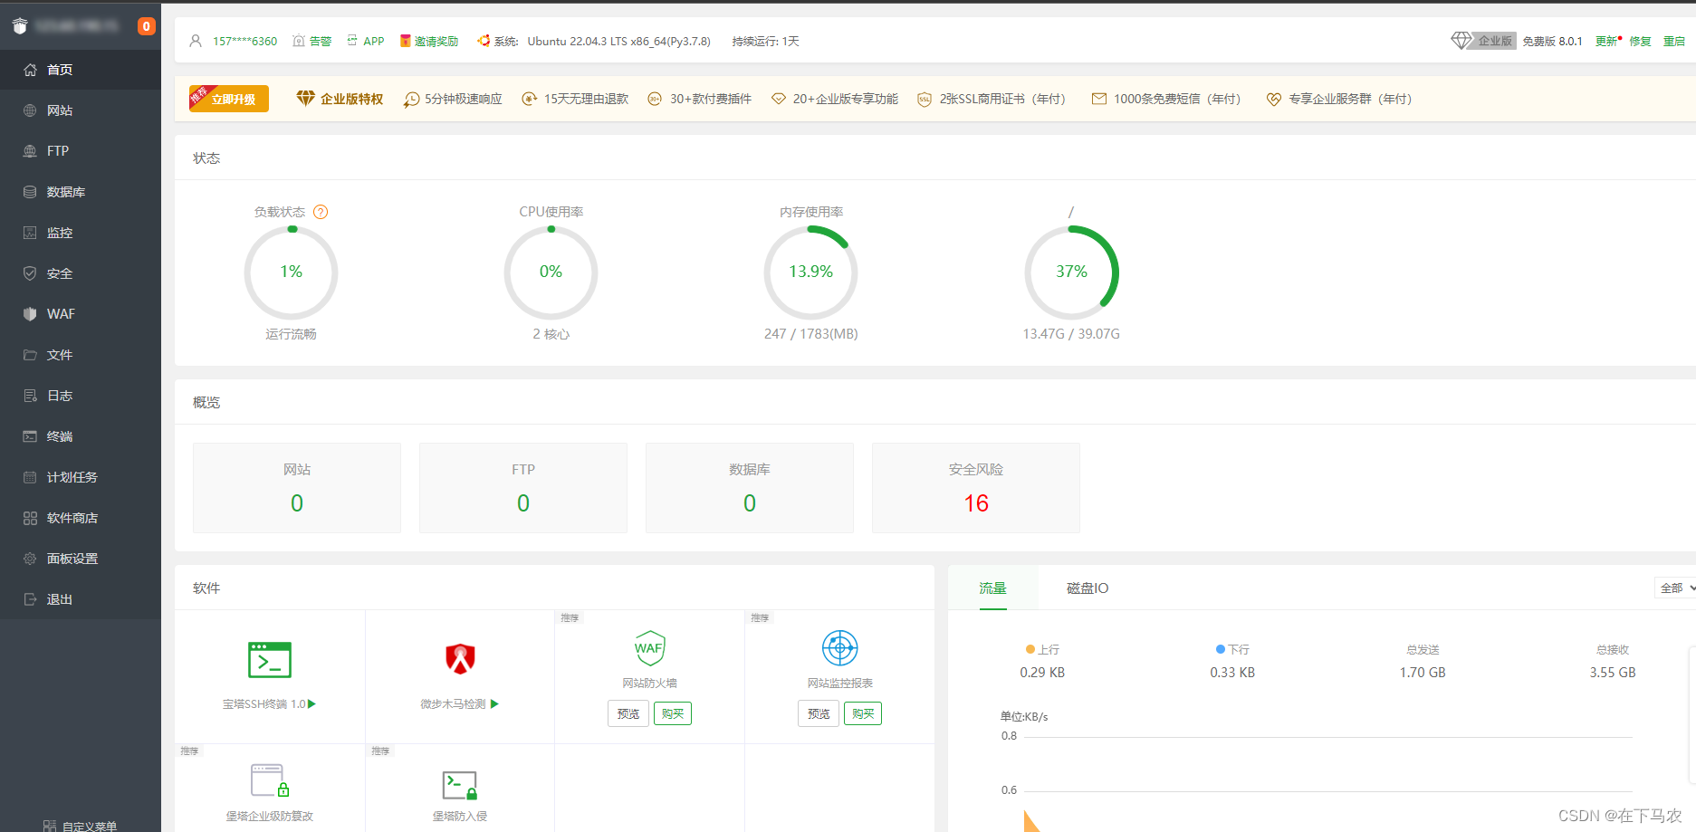Click the 下行 legend entry in traffic chart
This screenshot has width=1696, height=832.
tap(1232, 650)
